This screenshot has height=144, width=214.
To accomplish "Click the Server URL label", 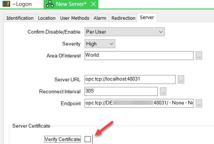I will pos(67,79).
